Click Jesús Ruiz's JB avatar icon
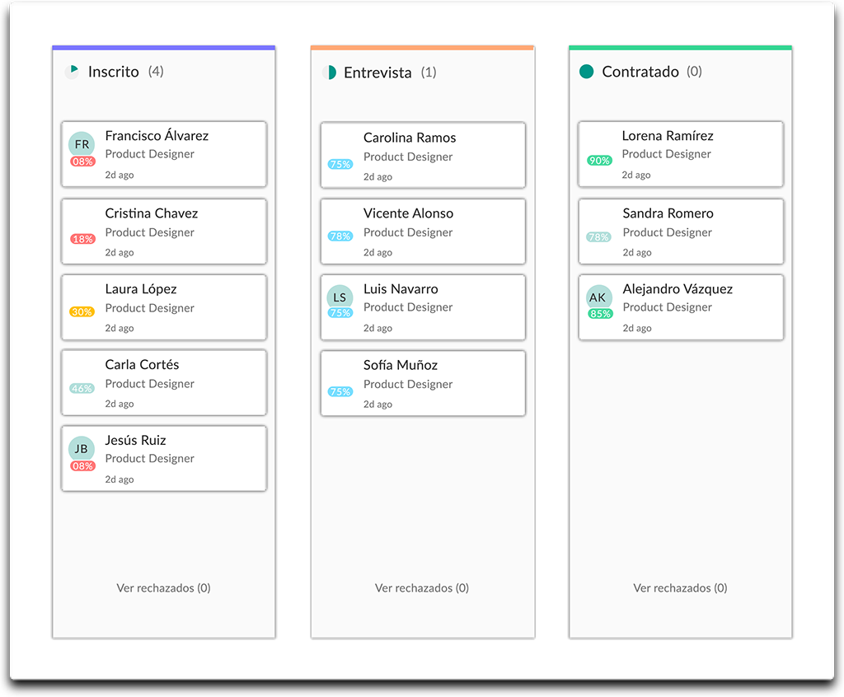Viewport: 844px width, 697px height. pyautogui.click(x=82, y=449)
